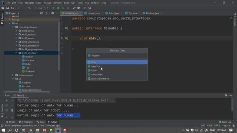Toggle tool window buttons in bottom-left corner
The width and height of the screenshot is (237, 133).
[2, 126]
